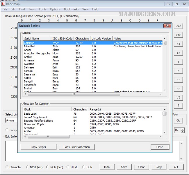189x175 pixels.
Task: Choose the HTML output radio button
Action: tap(68, 167)
